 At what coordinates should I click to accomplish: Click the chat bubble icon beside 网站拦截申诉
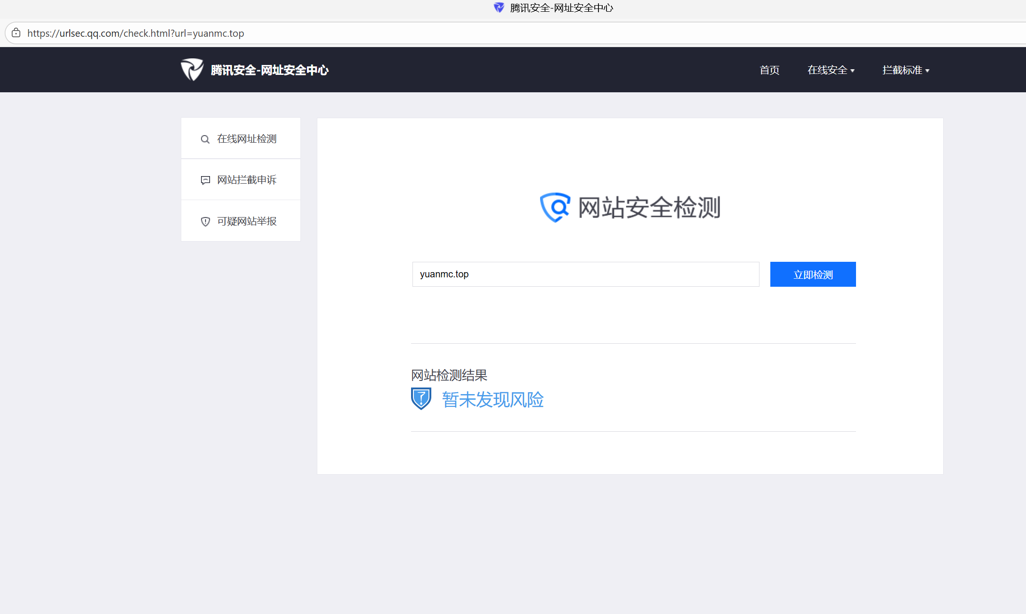pyautogui.click(x=205, y=180)
